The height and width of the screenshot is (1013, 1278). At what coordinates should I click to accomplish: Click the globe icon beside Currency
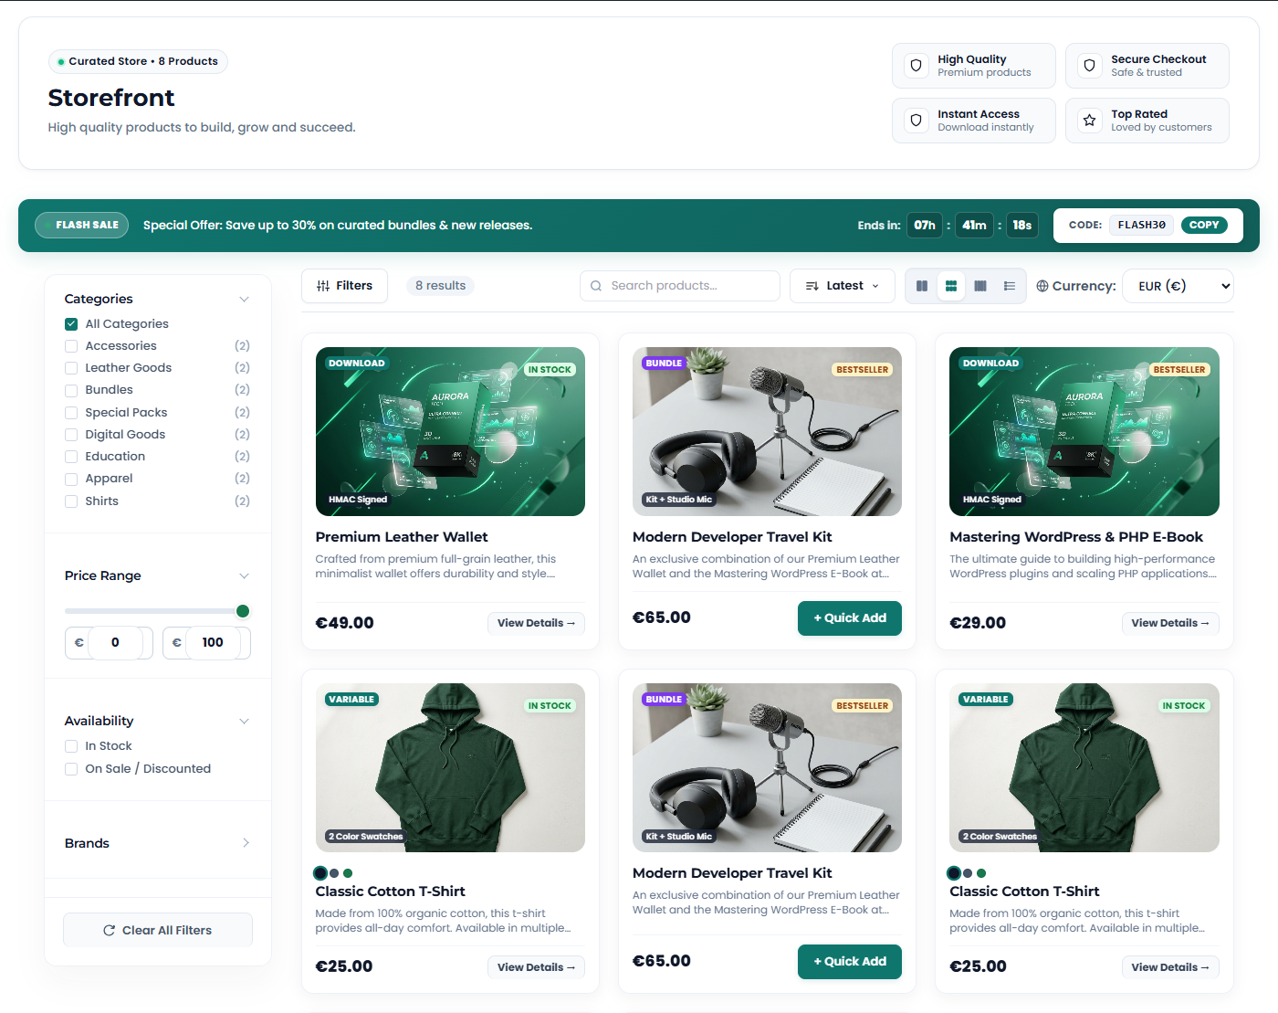1042,286
